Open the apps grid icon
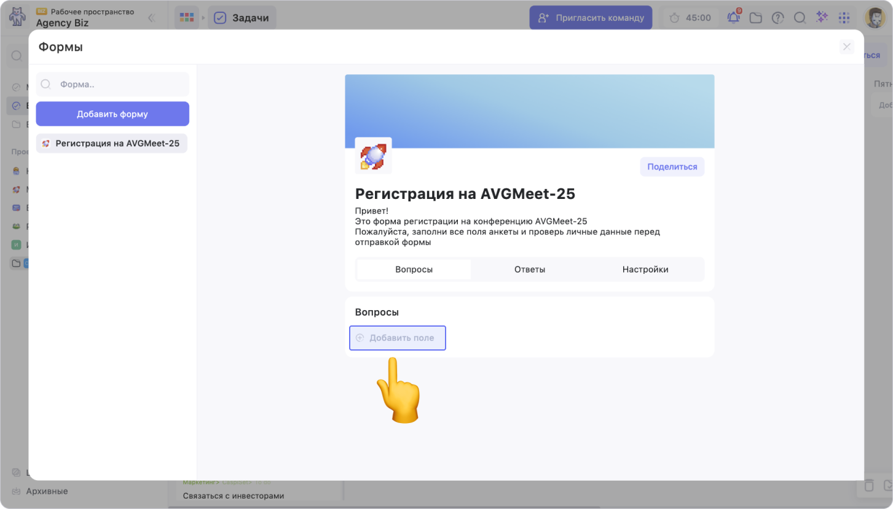Image resolution: width=893 pixels, height=509 pixels. tap(844, 18)
